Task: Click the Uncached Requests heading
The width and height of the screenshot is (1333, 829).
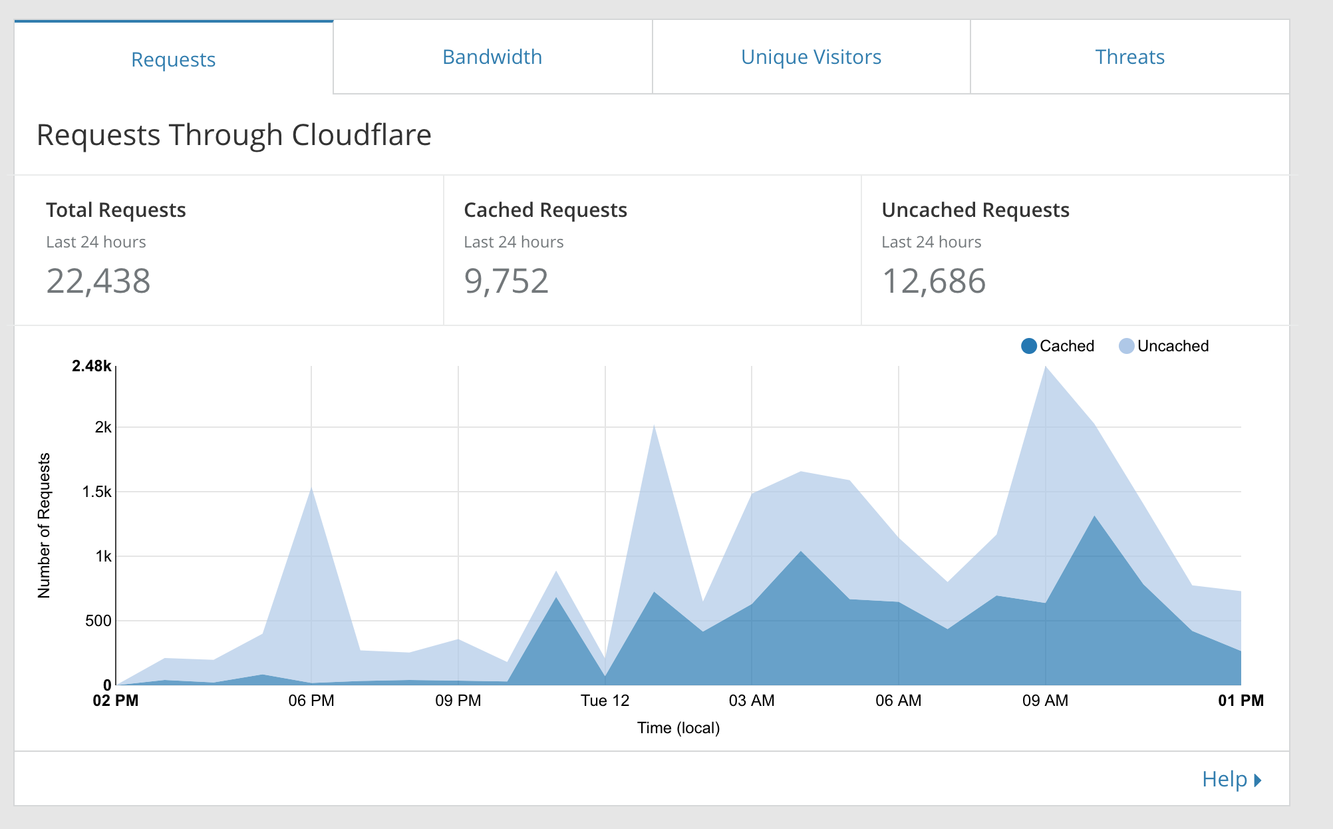Action: [x=975, y=210]
